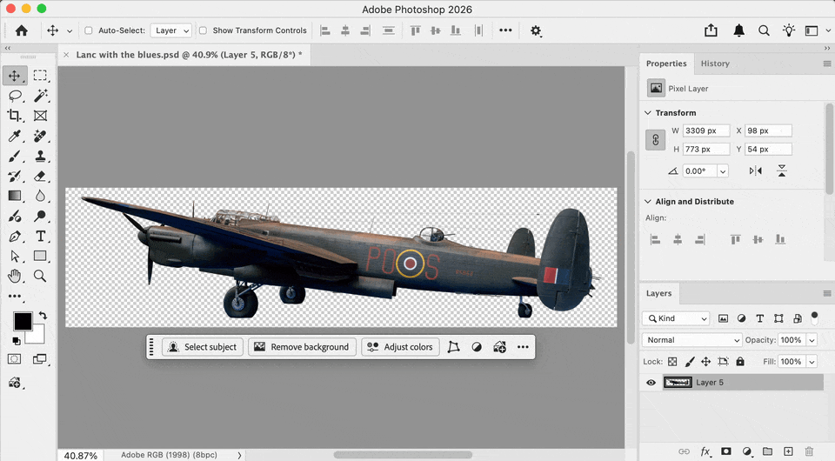The image size is (835, 461).
Task: Open the Auto-Select Layer dropdown
Action: tap(171, 30)
